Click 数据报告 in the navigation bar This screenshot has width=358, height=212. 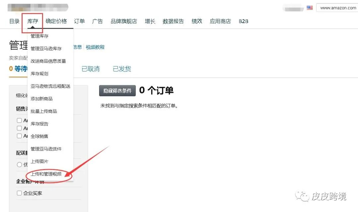pos(173,21)
